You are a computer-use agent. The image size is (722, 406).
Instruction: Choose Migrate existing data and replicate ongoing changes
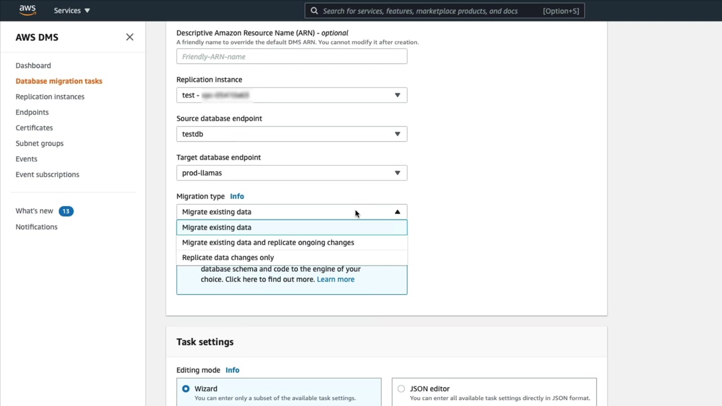pos(268,242)
